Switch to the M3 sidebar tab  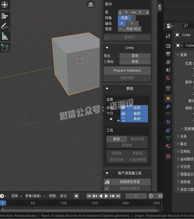pos(160,7)
